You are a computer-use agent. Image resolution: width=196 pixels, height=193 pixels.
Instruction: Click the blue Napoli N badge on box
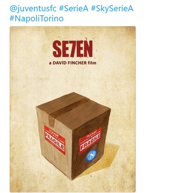[x=92, y=155]
